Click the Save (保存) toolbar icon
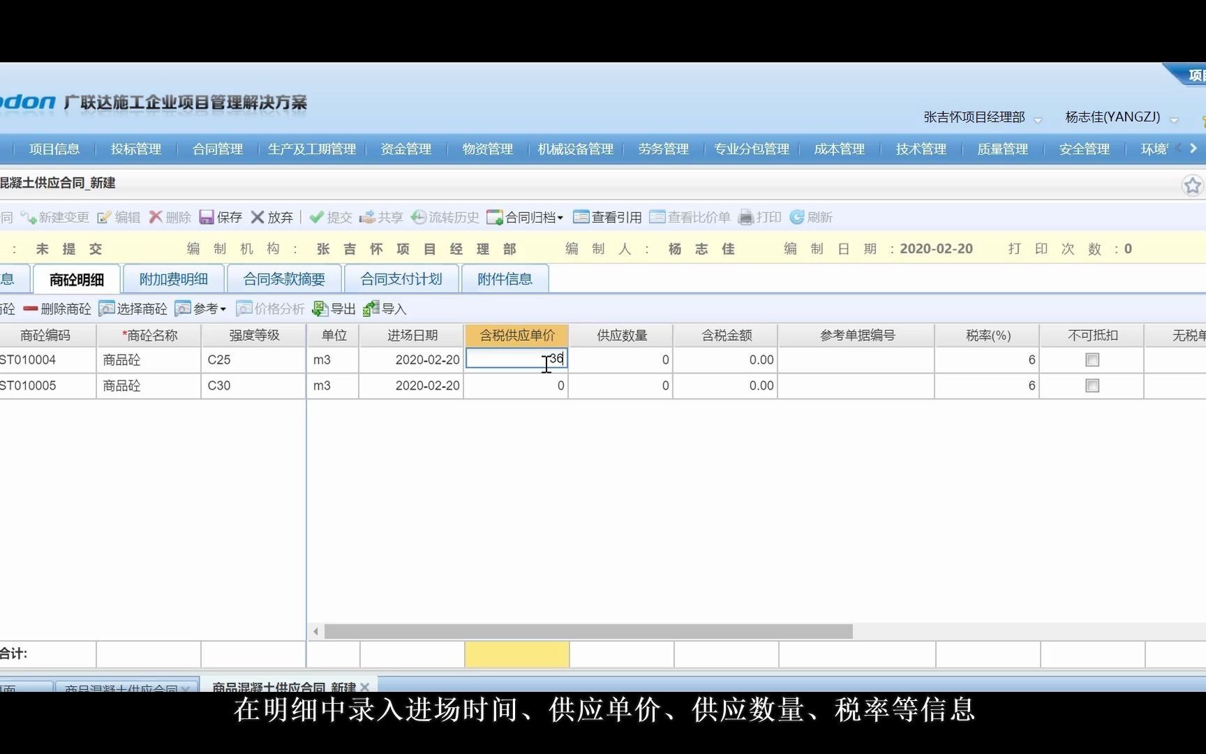The width and height of the screenshot is (1206, 754). (x=207, y=217)
